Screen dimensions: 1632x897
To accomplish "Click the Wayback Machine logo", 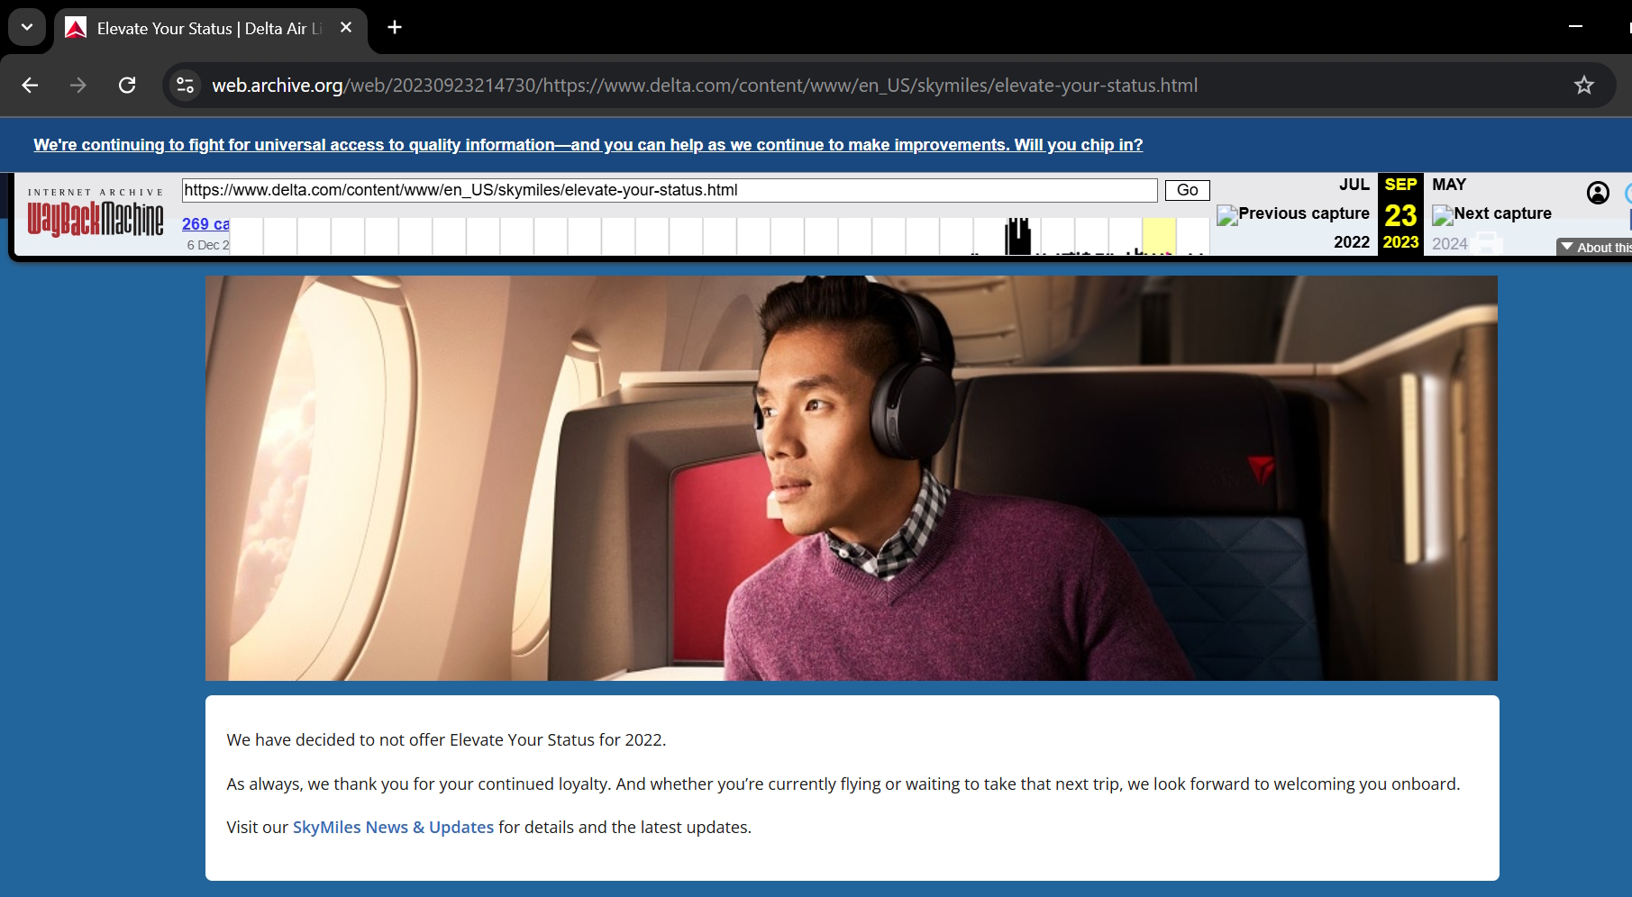I will pos(96,218).
